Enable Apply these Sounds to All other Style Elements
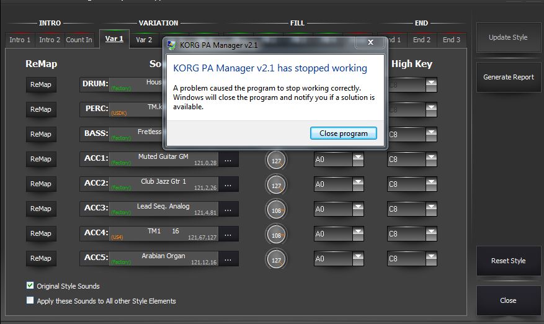 (x=30, y=300)
